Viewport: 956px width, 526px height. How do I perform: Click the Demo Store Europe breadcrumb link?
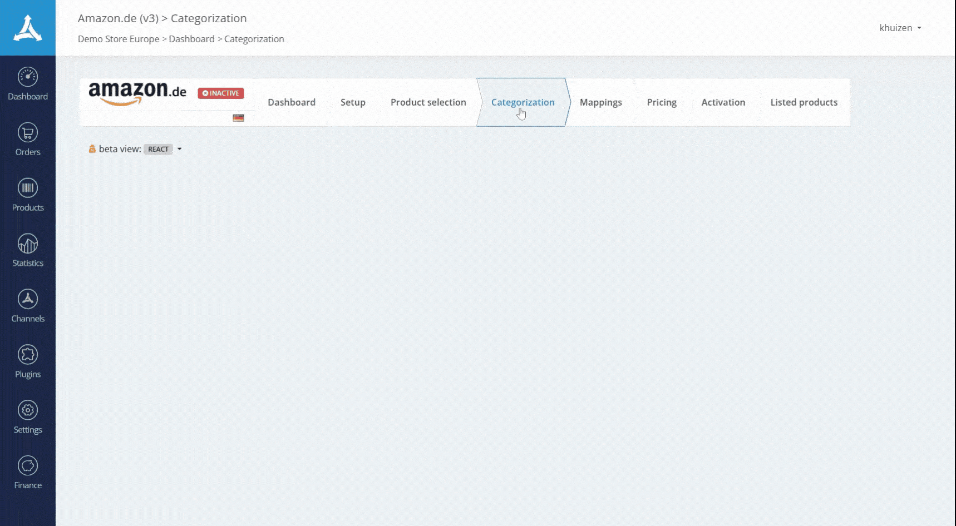pyautogui.click(x=119, y=39)
